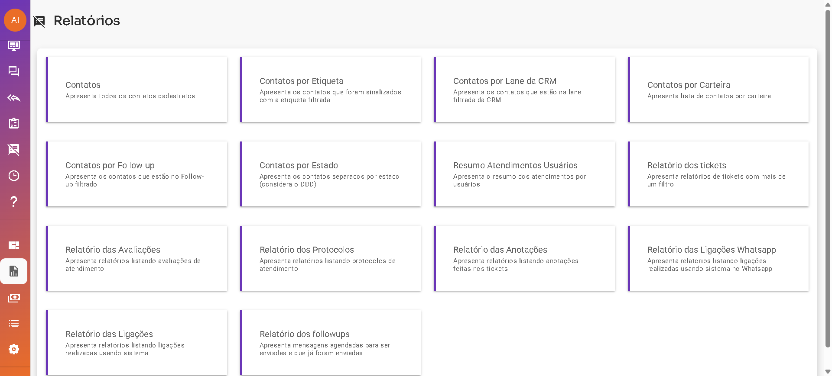Open the money payments sidebar icon
This screenshot has width=832, height=376.
click(14, 298)
